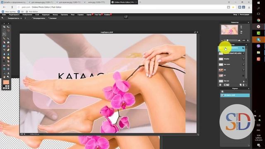Go back with browser back button

coord(5,7)
